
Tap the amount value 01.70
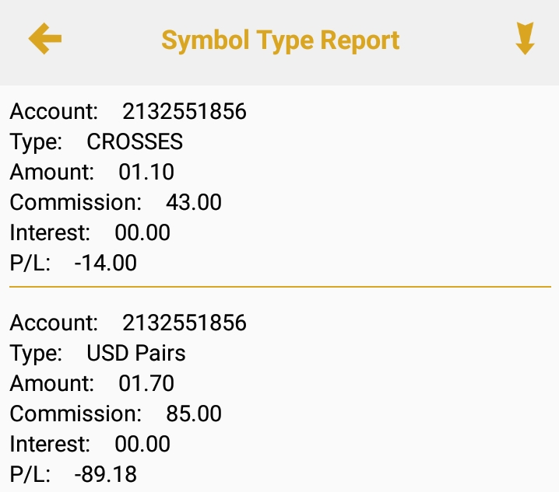[x=146, y=383]
